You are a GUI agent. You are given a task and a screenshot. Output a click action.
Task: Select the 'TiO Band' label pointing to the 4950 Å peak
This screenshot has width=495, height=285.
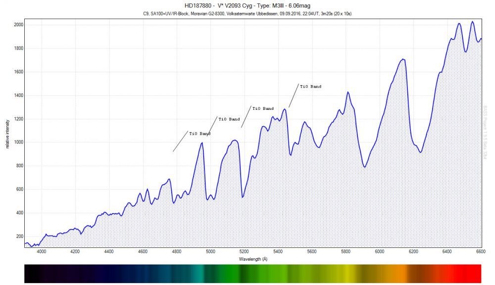click(200, 134)
